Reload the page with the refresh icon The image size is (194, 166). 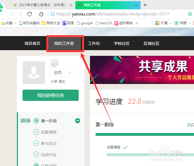pos(30,14)
